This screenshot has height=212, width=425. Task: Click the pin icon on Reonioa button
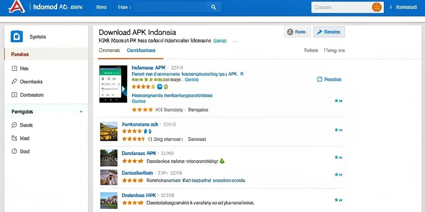320,32
